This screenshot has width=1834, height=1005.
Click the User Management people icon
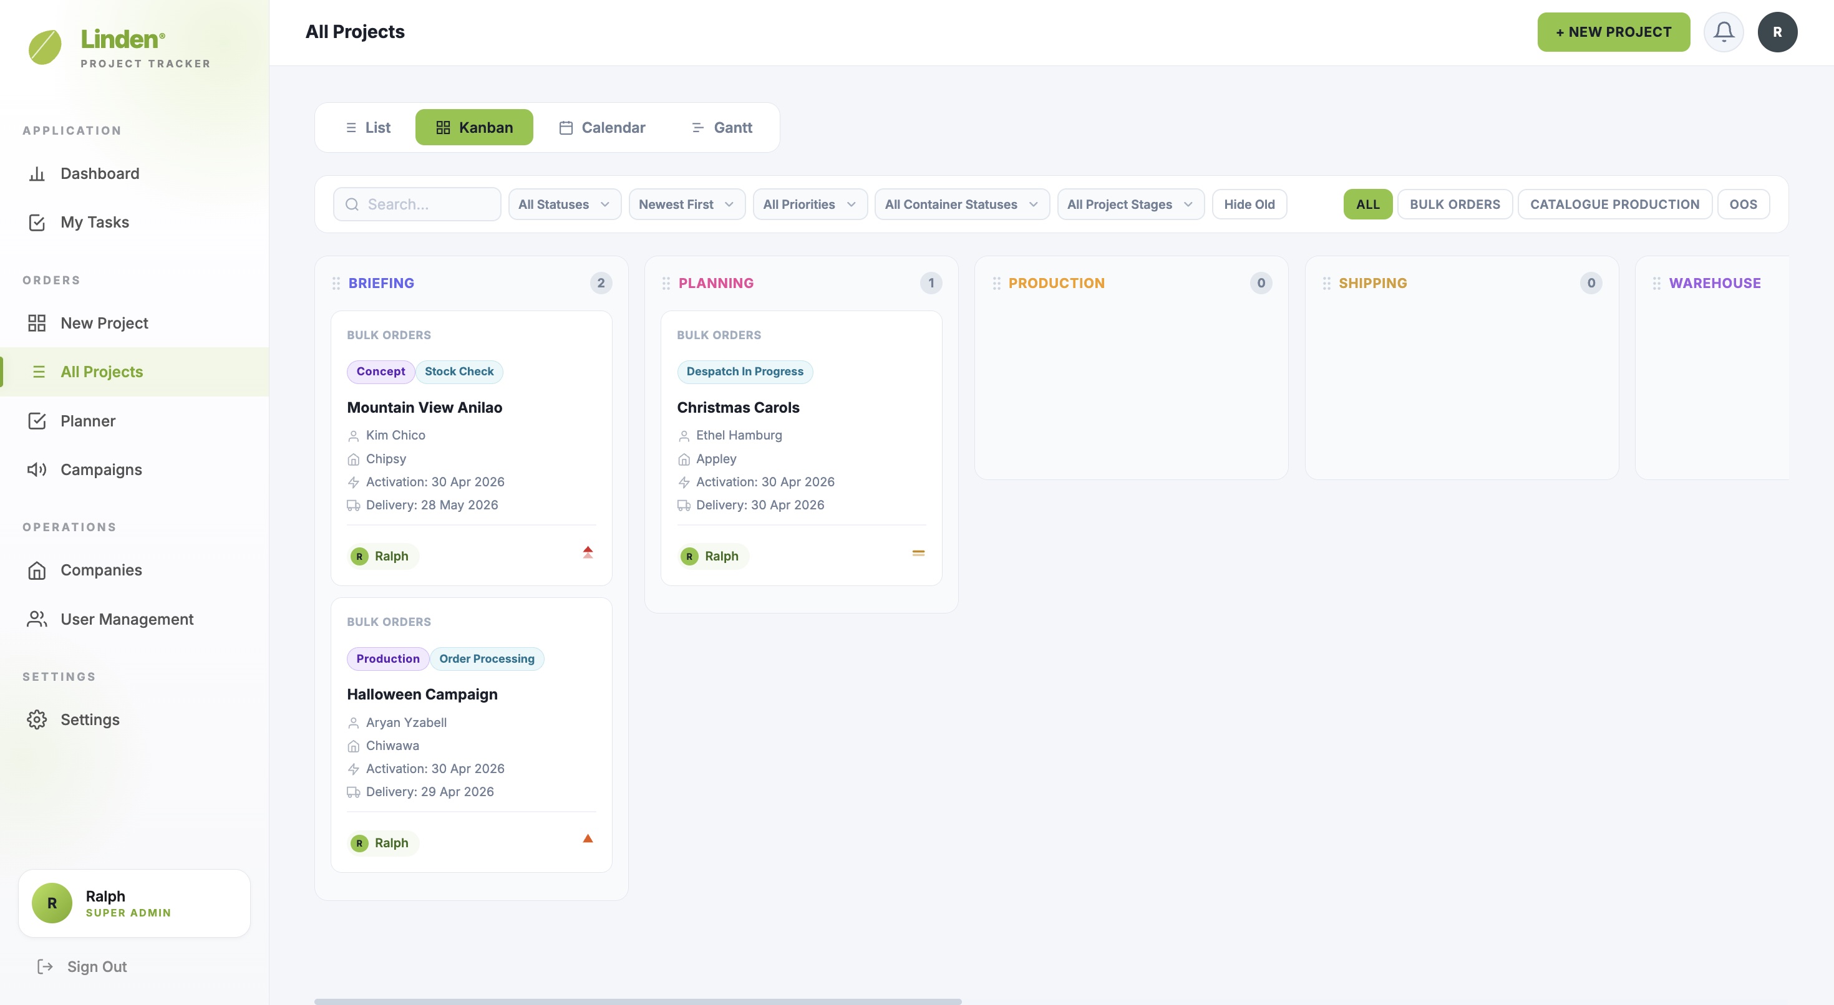37,619
